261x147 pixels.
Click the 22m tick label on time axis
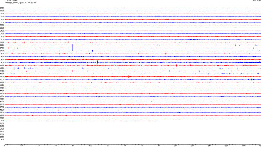pos(192,146)
